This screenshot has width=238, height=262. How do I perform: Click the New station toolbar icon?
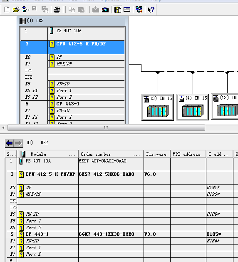click(7, 10)
